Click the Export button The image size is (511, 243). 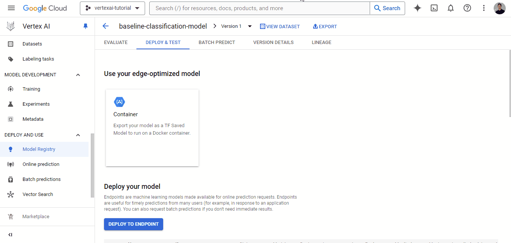point(325,26)
